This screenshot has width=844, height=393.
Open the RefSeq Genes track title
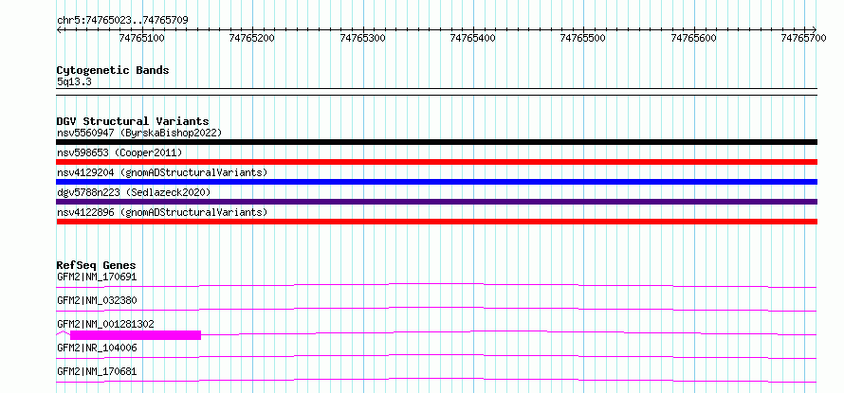click(x=97, y=265)
